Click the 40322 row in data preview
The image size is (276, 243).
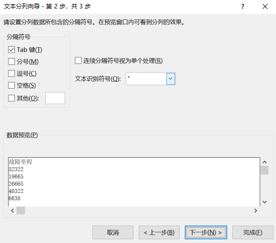pos(16,191)
